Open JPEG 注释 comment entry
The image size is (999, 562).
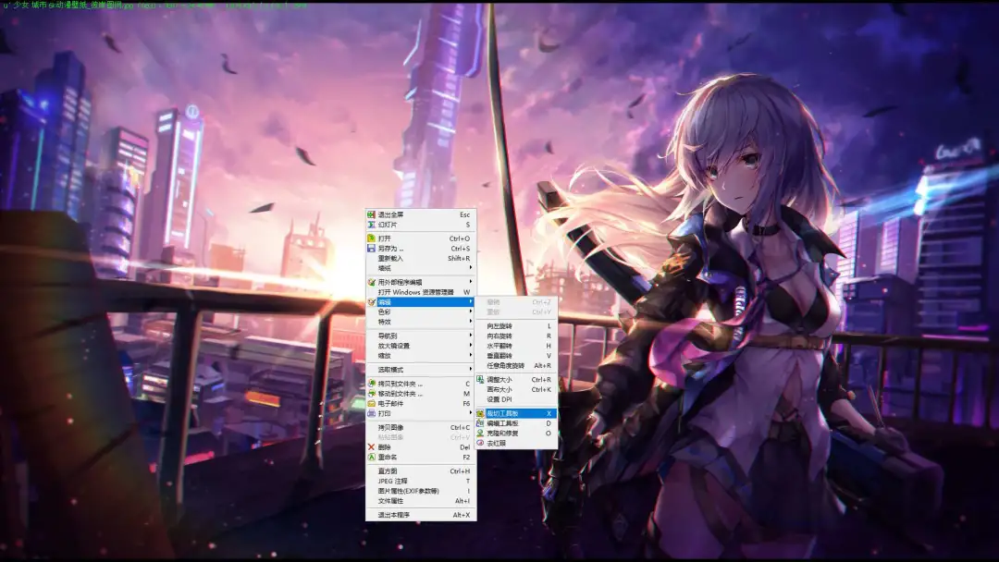[x=421, y=482]
